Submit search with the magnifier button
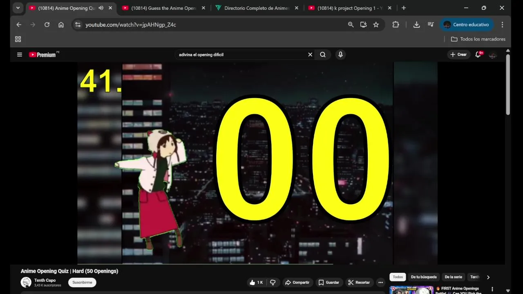The width and height of the screenshot is (523, 294). coord(323,54)
